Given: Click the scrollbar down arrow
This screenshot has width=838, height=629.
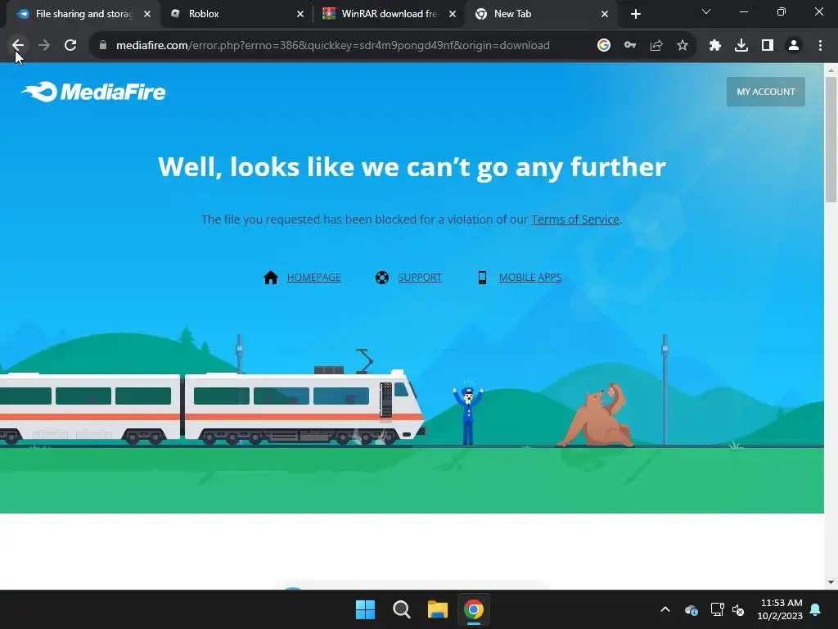Looking at the screenshot, I should [831, 582].
